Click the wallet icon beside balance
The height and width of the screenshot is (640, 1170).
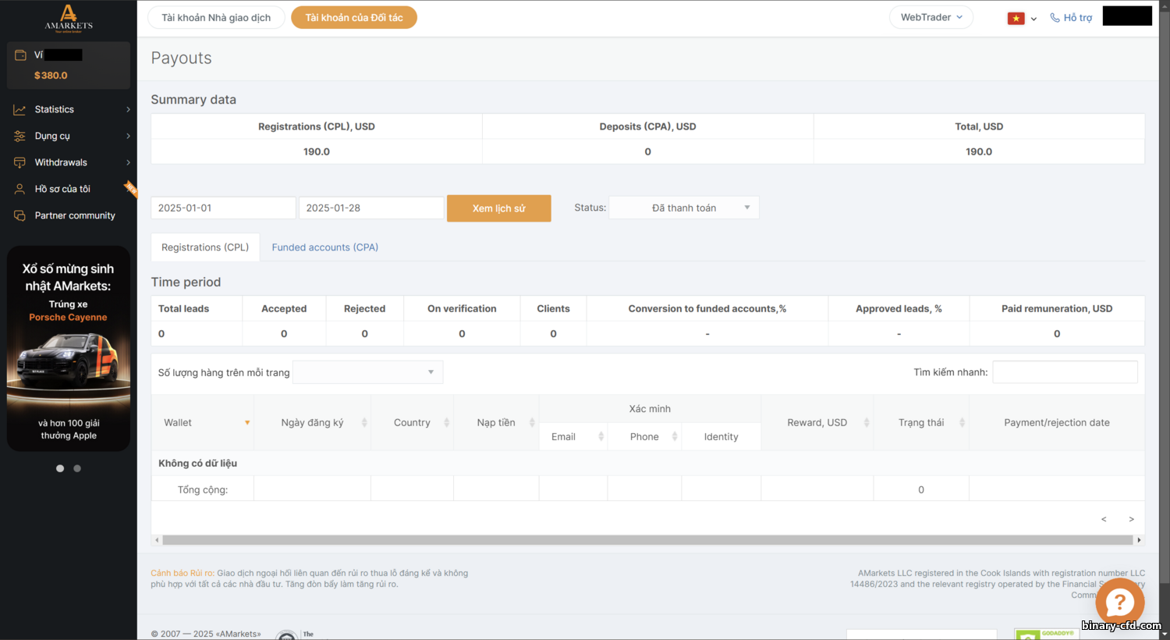[21, 55]
